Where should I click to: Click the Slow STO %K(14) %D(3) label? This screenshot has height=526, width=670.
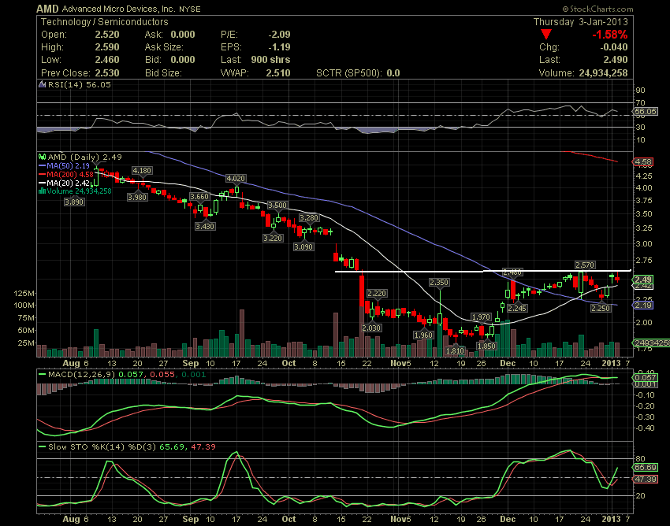(x=102, y=447)
